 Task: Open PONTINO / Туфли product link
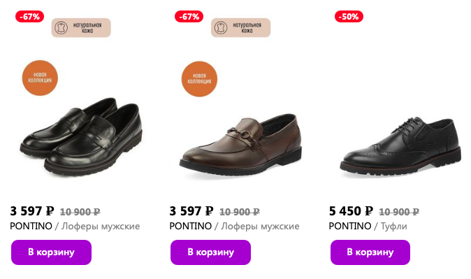[x=368, y=226]
